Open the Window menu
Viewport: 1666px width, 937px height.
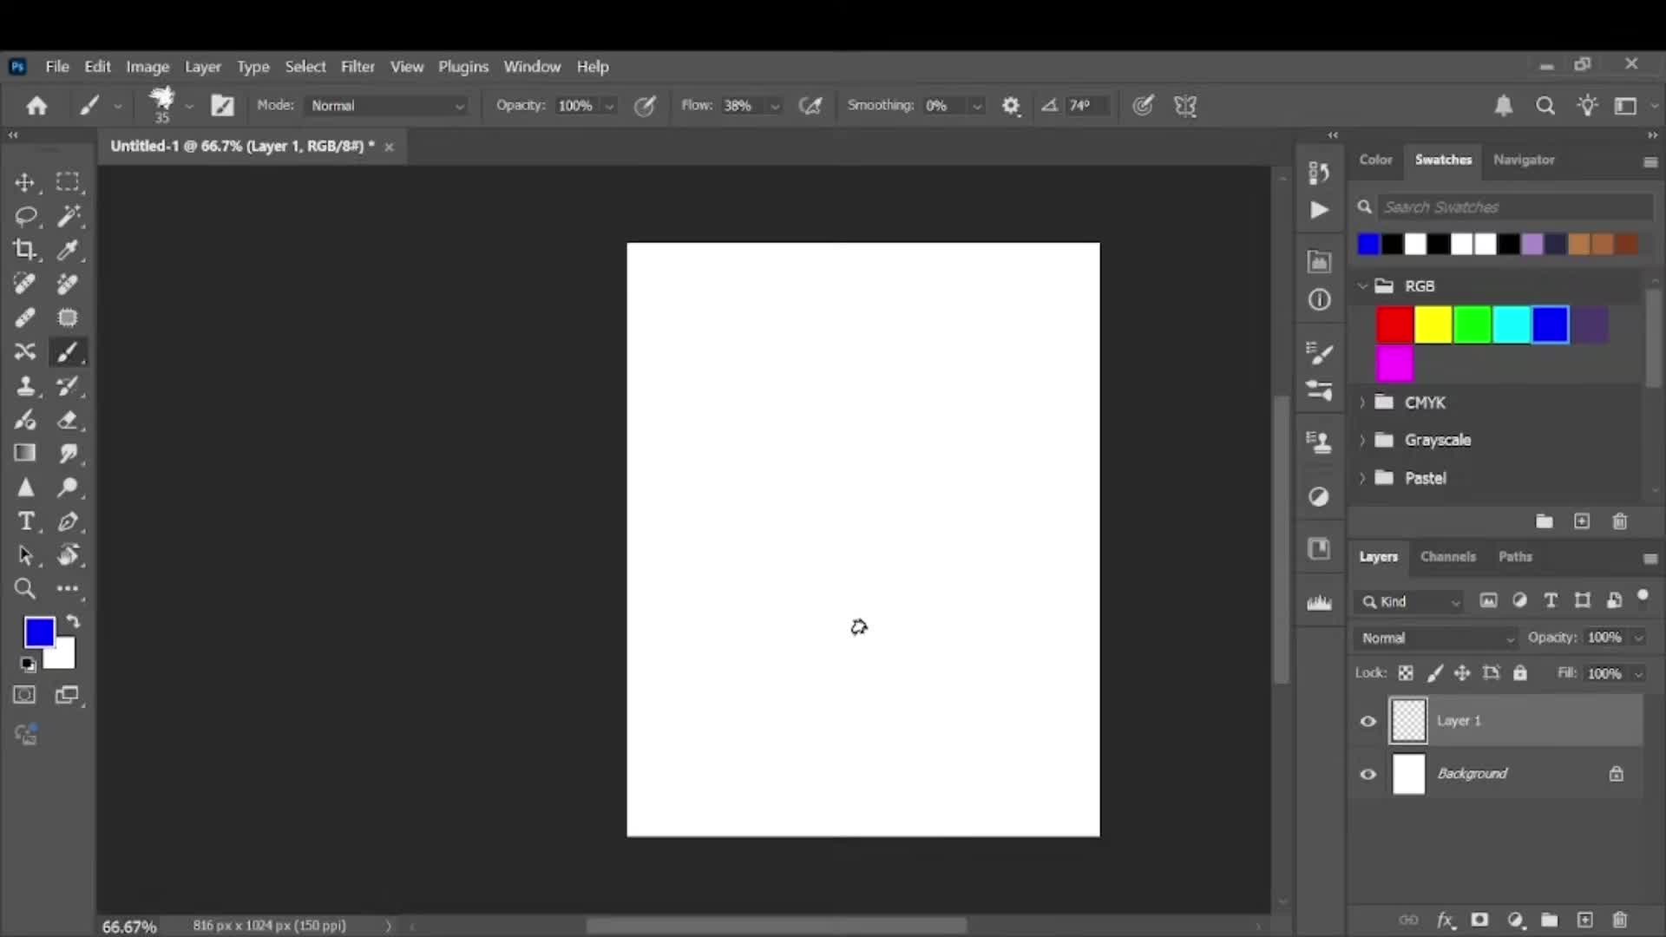532,67
